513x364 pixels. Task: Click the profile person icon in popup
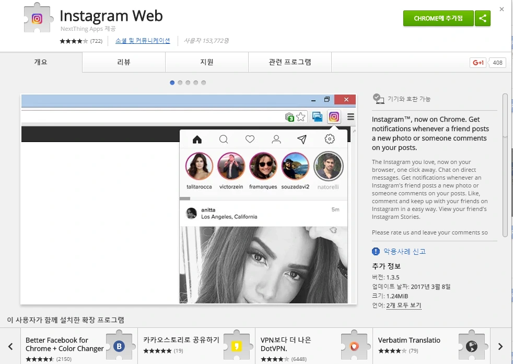pyautogui.click(x=276, y=139)
